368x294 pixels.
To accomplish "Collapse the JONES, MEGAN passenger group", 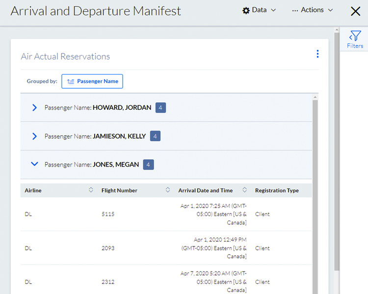I will 34,164.
